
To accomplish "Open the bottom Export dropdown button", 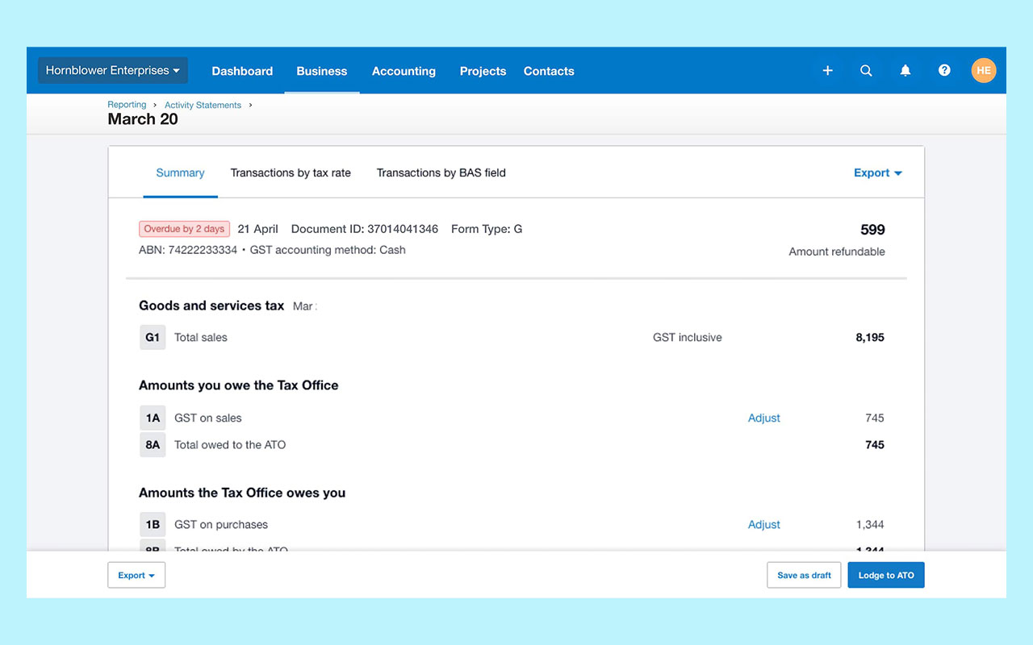I will tap(136, 575).
